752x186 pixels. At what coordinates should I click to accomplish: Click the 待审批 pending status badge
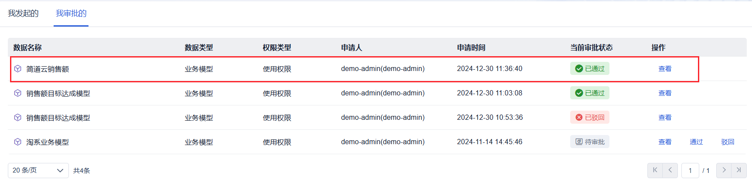click(x=590, y=142)
